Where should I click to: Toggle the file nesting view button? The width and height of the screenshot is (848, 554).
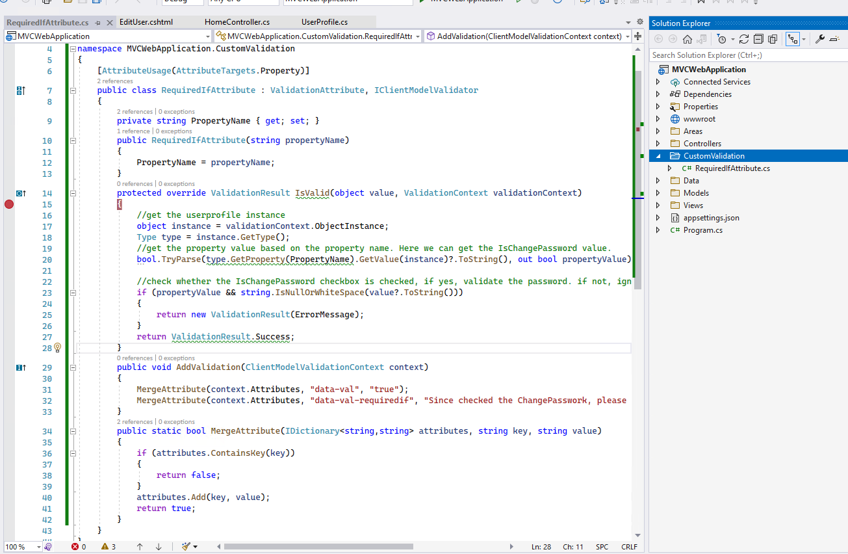[792, 39]
